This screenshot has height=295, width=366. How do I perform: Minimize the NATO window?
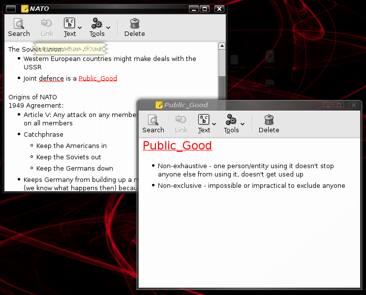click(x=193, y=9)
